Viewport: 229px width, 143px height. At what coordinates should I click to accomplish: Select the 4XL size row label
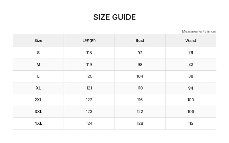[x=38, y=123]
